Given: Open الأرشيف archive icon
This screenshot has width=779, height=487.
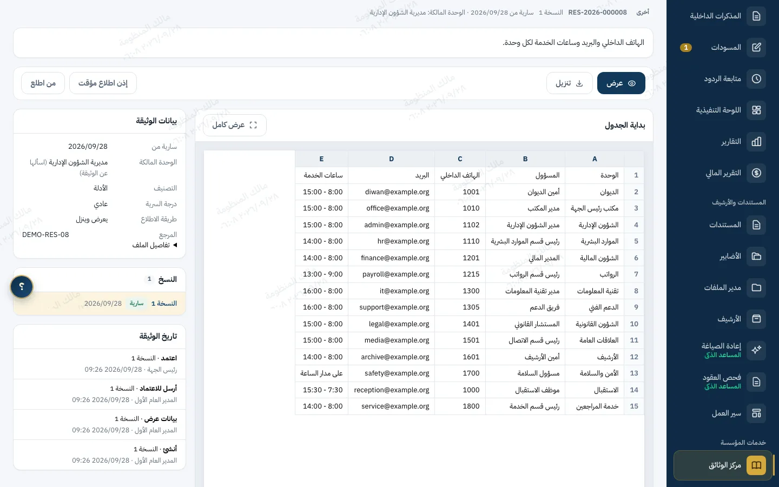Looking at the screenshot, I should pos(756,319).
